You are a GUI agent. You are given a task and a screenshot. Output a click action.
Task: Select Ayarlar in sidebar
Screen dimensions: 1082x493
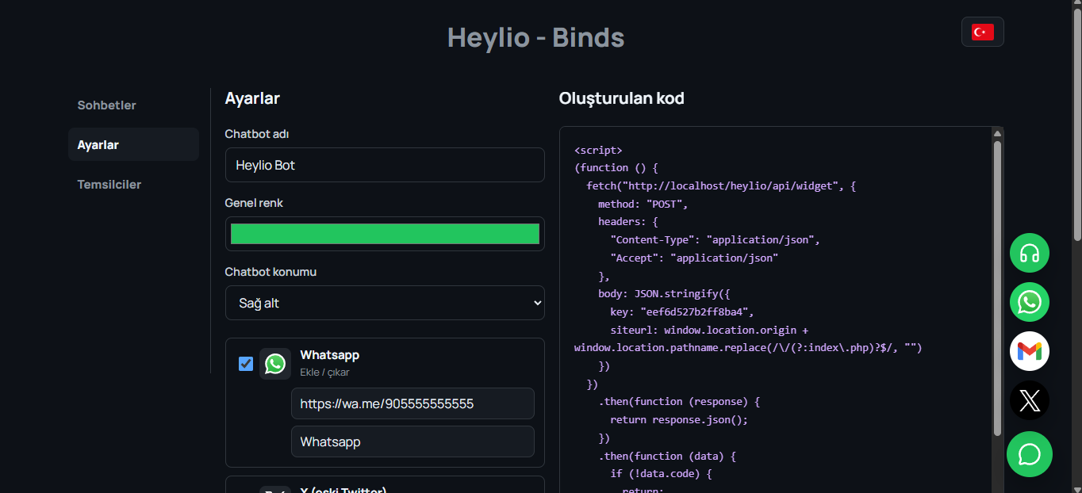click(133, 144)
